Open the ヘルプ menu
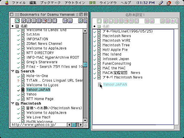This screenshot has height=138, width=184. 126,3
